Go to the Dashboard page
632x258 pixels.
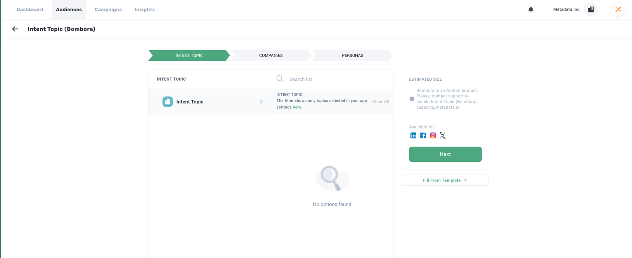pyautogui.click(x=30, y=10)
